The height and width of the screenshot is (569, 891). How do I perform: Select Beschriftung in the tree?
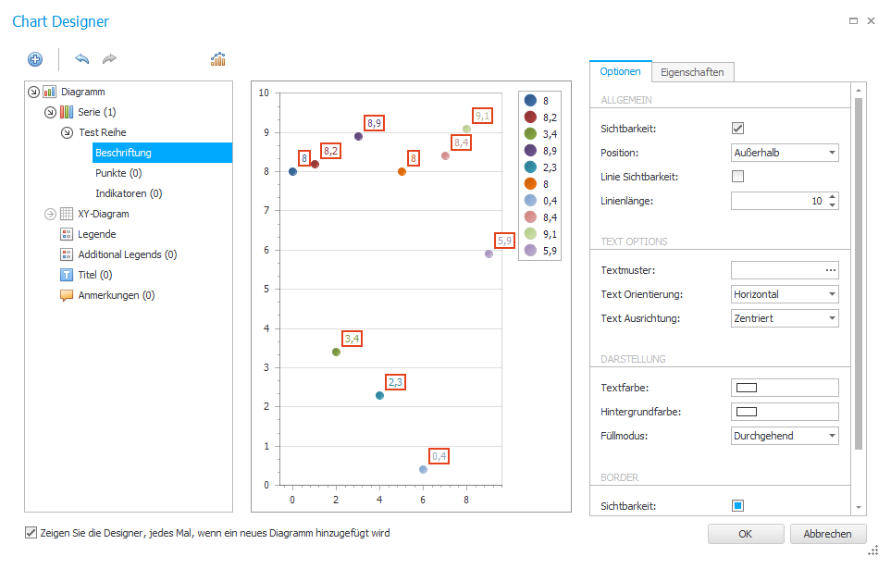(x=163, y=153)
